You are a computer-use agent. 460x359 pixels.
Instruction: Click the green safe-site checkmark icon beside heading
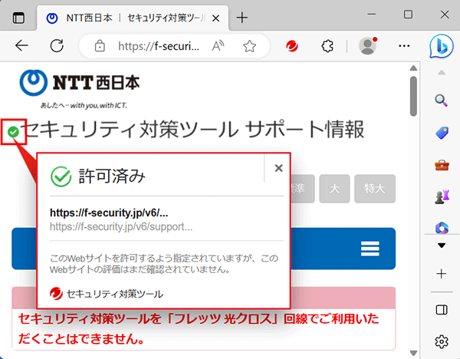(13, 133)
